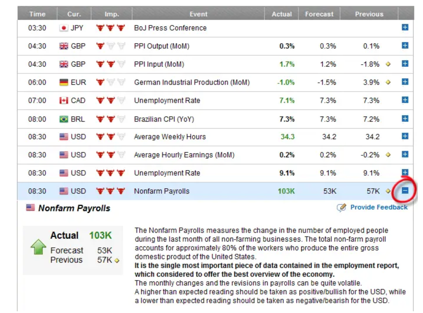Click the Japan flag icon

[63, 28]
